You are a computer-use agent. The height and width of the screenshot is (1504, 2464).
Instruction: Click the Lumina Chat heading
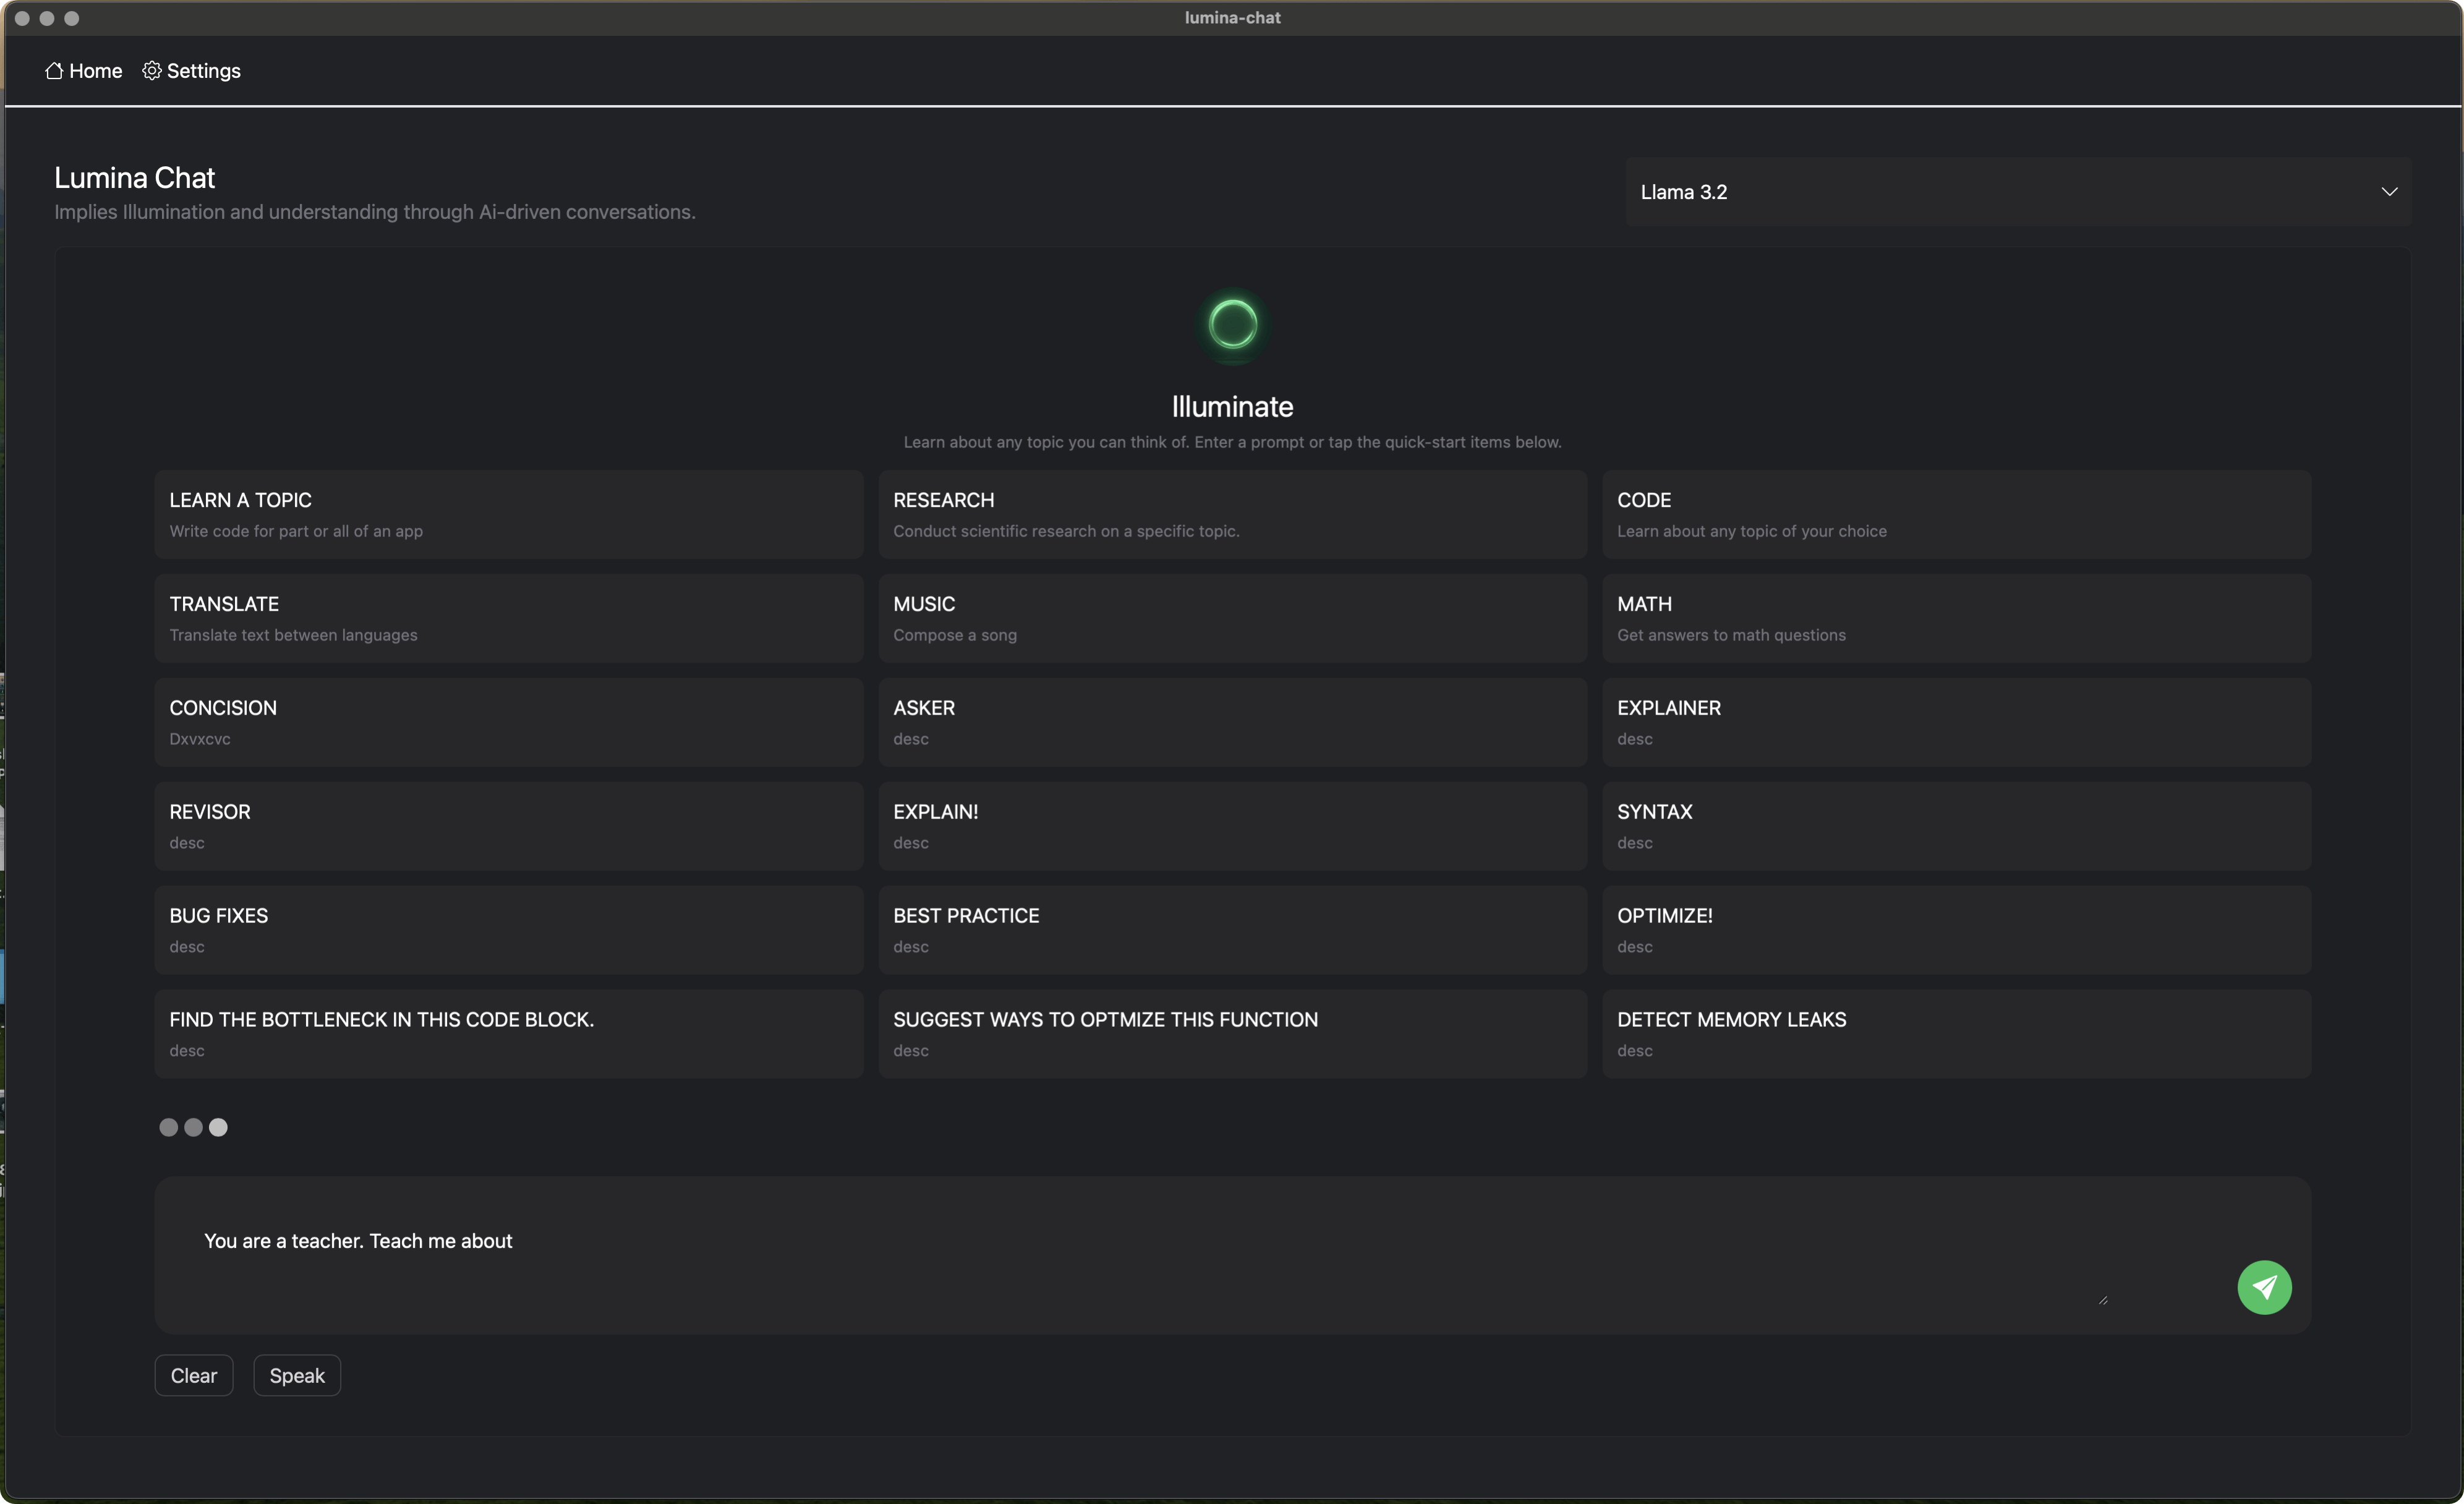135,178
